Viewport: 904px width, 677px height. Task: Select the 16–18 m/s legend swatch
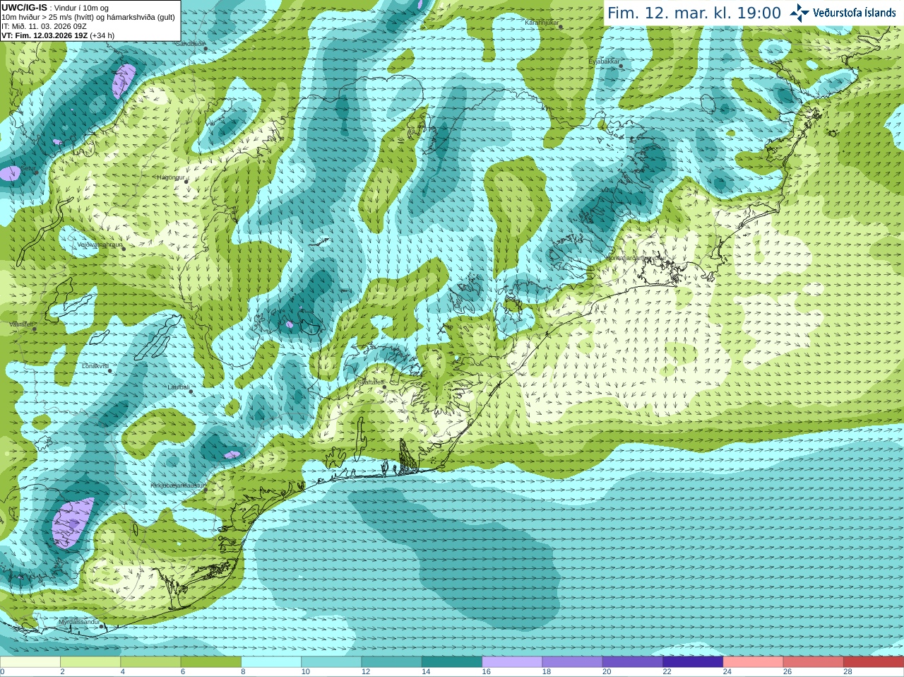coord(513,662)
